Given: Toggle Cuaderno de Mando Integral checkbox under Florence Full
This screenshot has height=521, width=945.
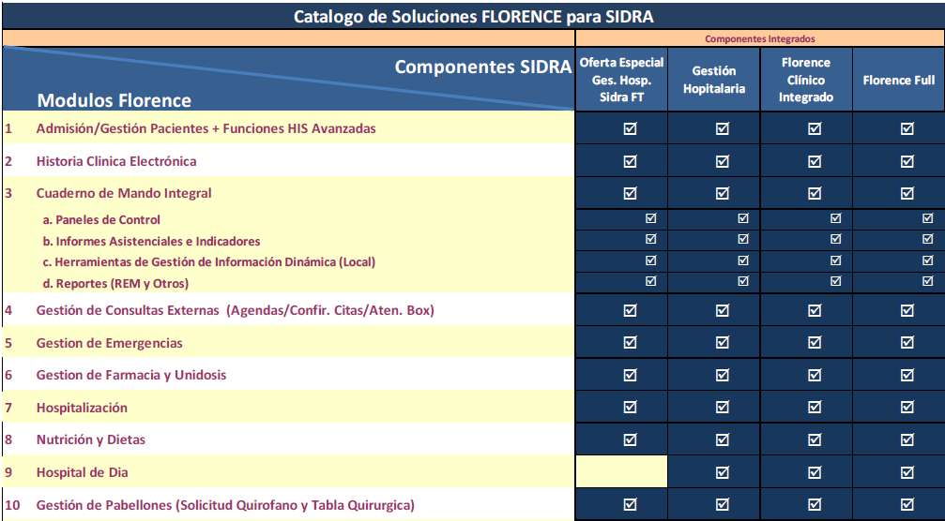Looking at the screenshot, I should pos(907,193).
